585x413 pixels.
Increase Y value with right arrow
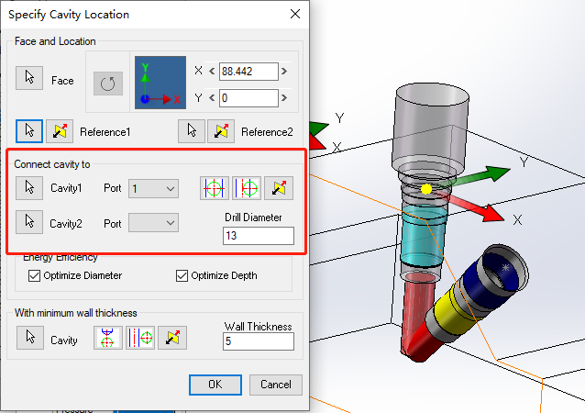284,98
